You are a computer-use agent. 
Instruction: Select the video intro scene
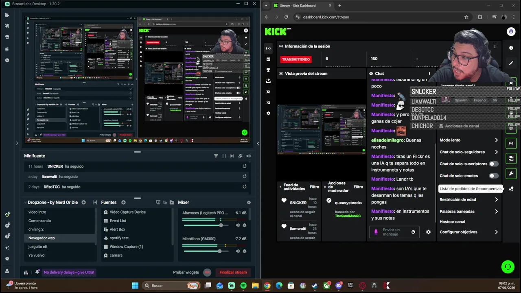tap(60, 212)
